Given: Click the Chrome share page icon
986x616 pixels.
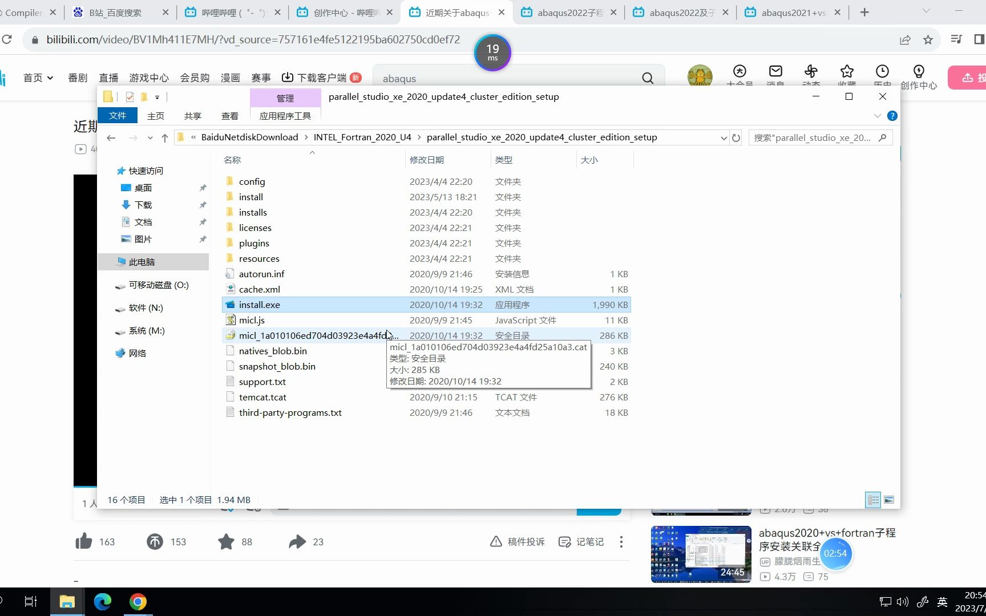Looking at the screenshot, I should coord(905,39).
